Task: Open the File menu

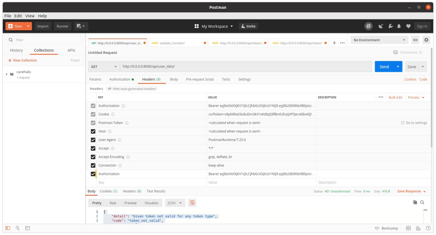Action: coord(7,16)
